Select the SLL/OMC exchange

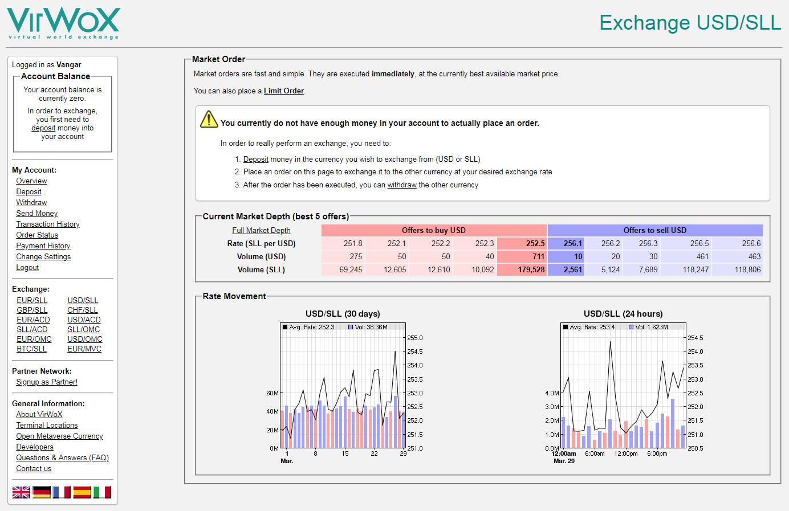83,330
